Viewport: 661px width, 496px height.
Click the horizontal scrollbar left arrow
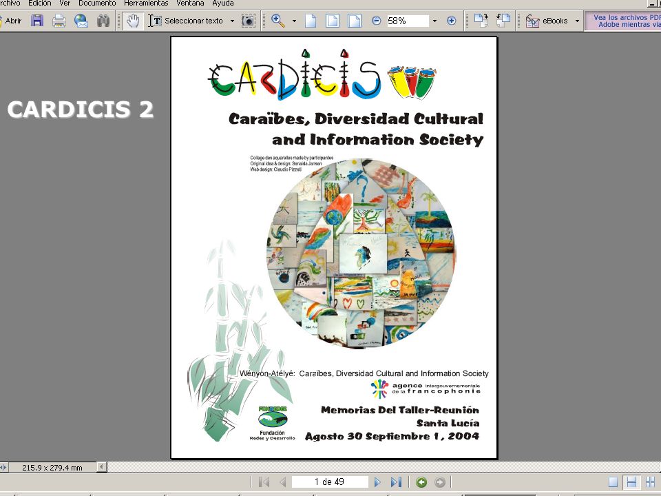[102, 467]
